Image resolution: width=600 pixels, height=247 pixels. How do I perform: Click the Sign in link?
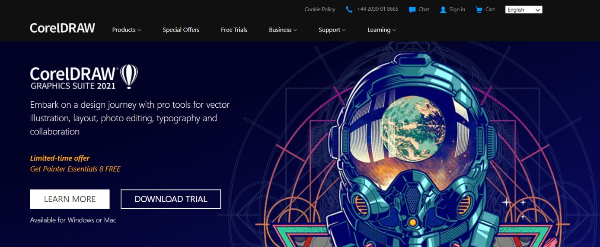pyautogui.click(x=457, y=9)
